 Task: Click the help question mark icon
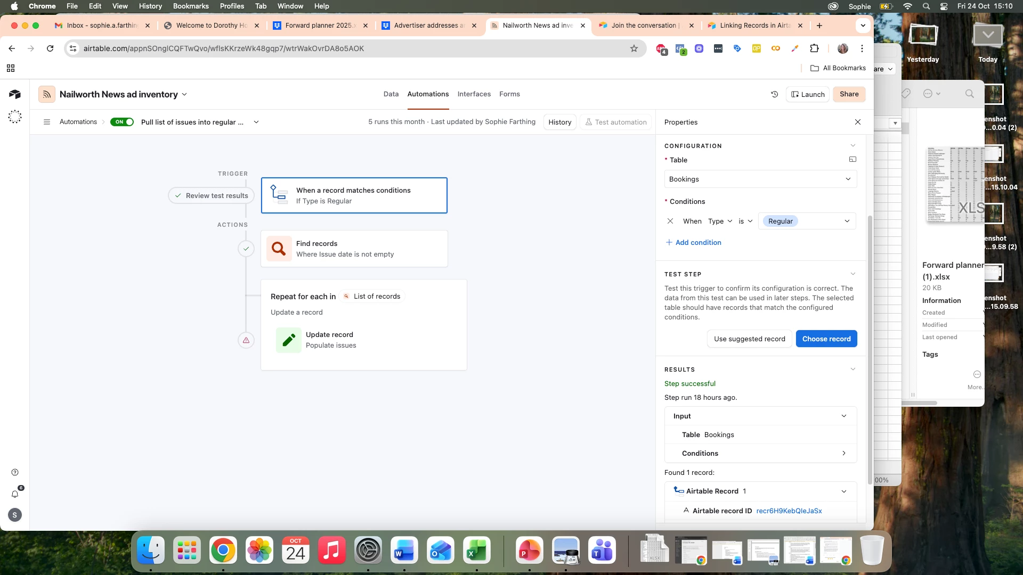[15, 472]
